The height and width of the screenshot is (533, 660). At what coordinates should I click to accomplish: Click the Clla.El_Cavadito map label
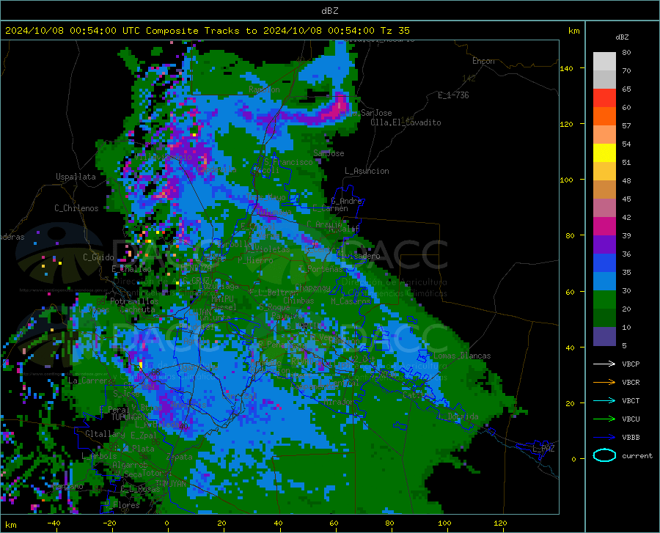coord(406,122)
